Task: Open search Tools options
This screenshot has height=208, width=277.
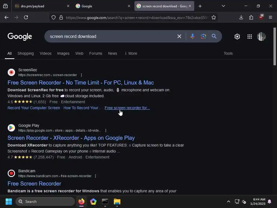Action: [x=228, y=53]
